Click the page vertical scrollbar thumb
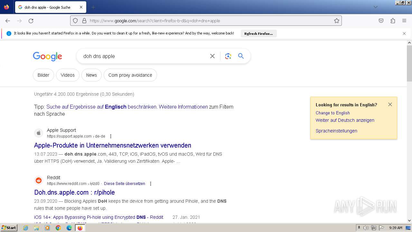The height and width of the screenshot is (232, 412). tap(409, 63)
